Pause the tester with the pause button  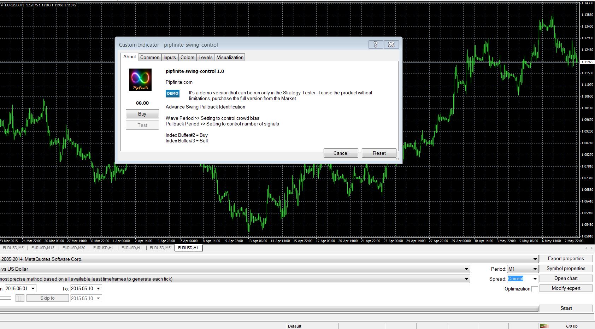pos(20,298)
